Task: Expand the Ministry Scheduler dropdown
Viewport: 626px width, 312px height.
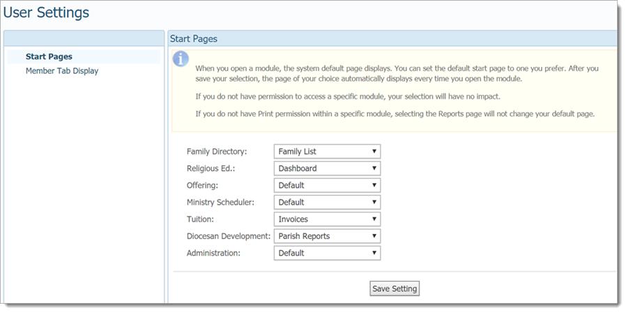Action: (x=327, y=202)
